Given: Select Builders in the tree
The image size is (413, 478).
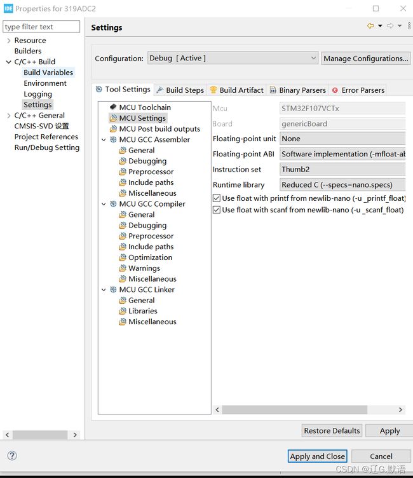Looking at the screenshot, I should tap(28, 51).
